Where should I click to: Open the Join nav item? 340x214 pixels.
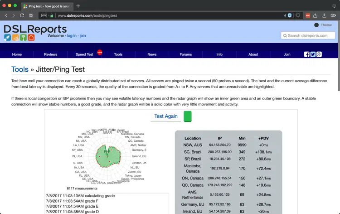point(287,55)
